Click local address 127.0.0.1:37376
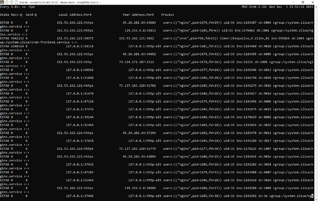The width and height of the screenshot is (318, 201). (x=80, y=109)
